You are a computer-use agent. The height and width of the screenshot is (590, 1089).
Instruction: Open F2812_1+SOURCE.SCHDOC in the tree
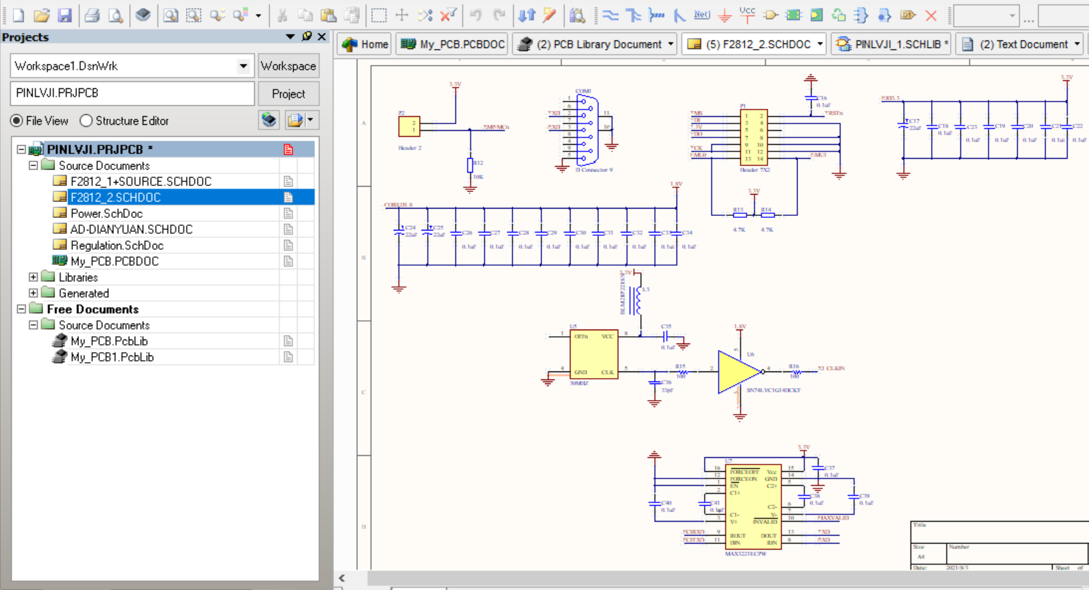(x=141, y=181)
